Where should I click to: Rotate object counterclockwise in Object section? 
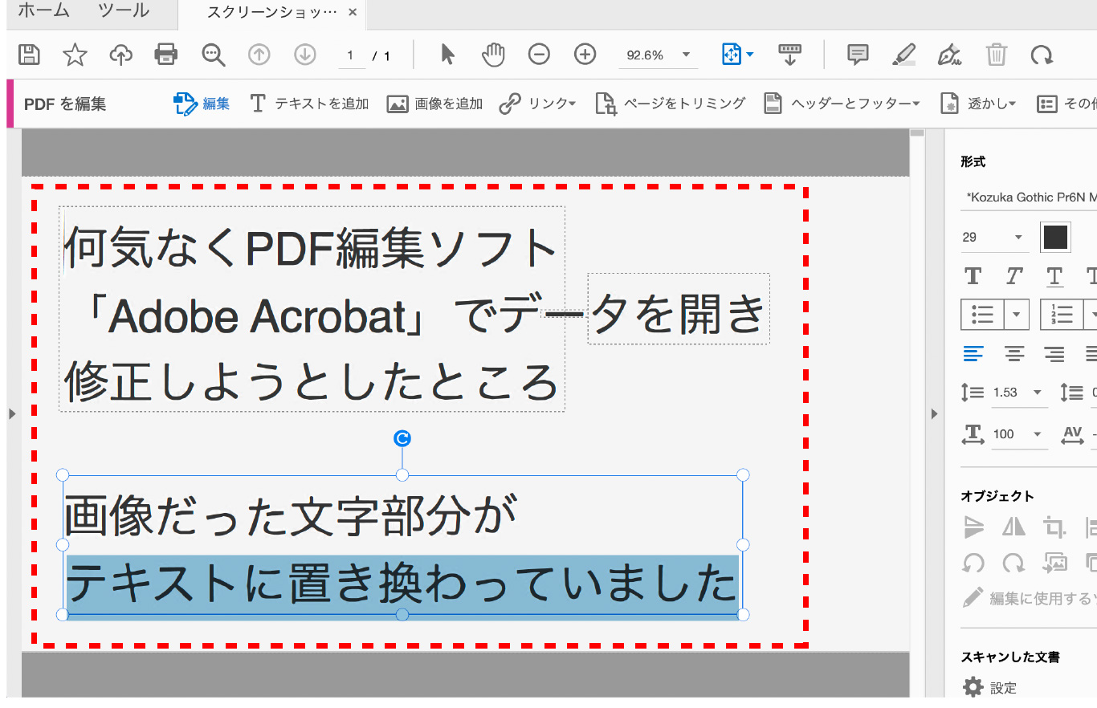(x=973, y=562)
